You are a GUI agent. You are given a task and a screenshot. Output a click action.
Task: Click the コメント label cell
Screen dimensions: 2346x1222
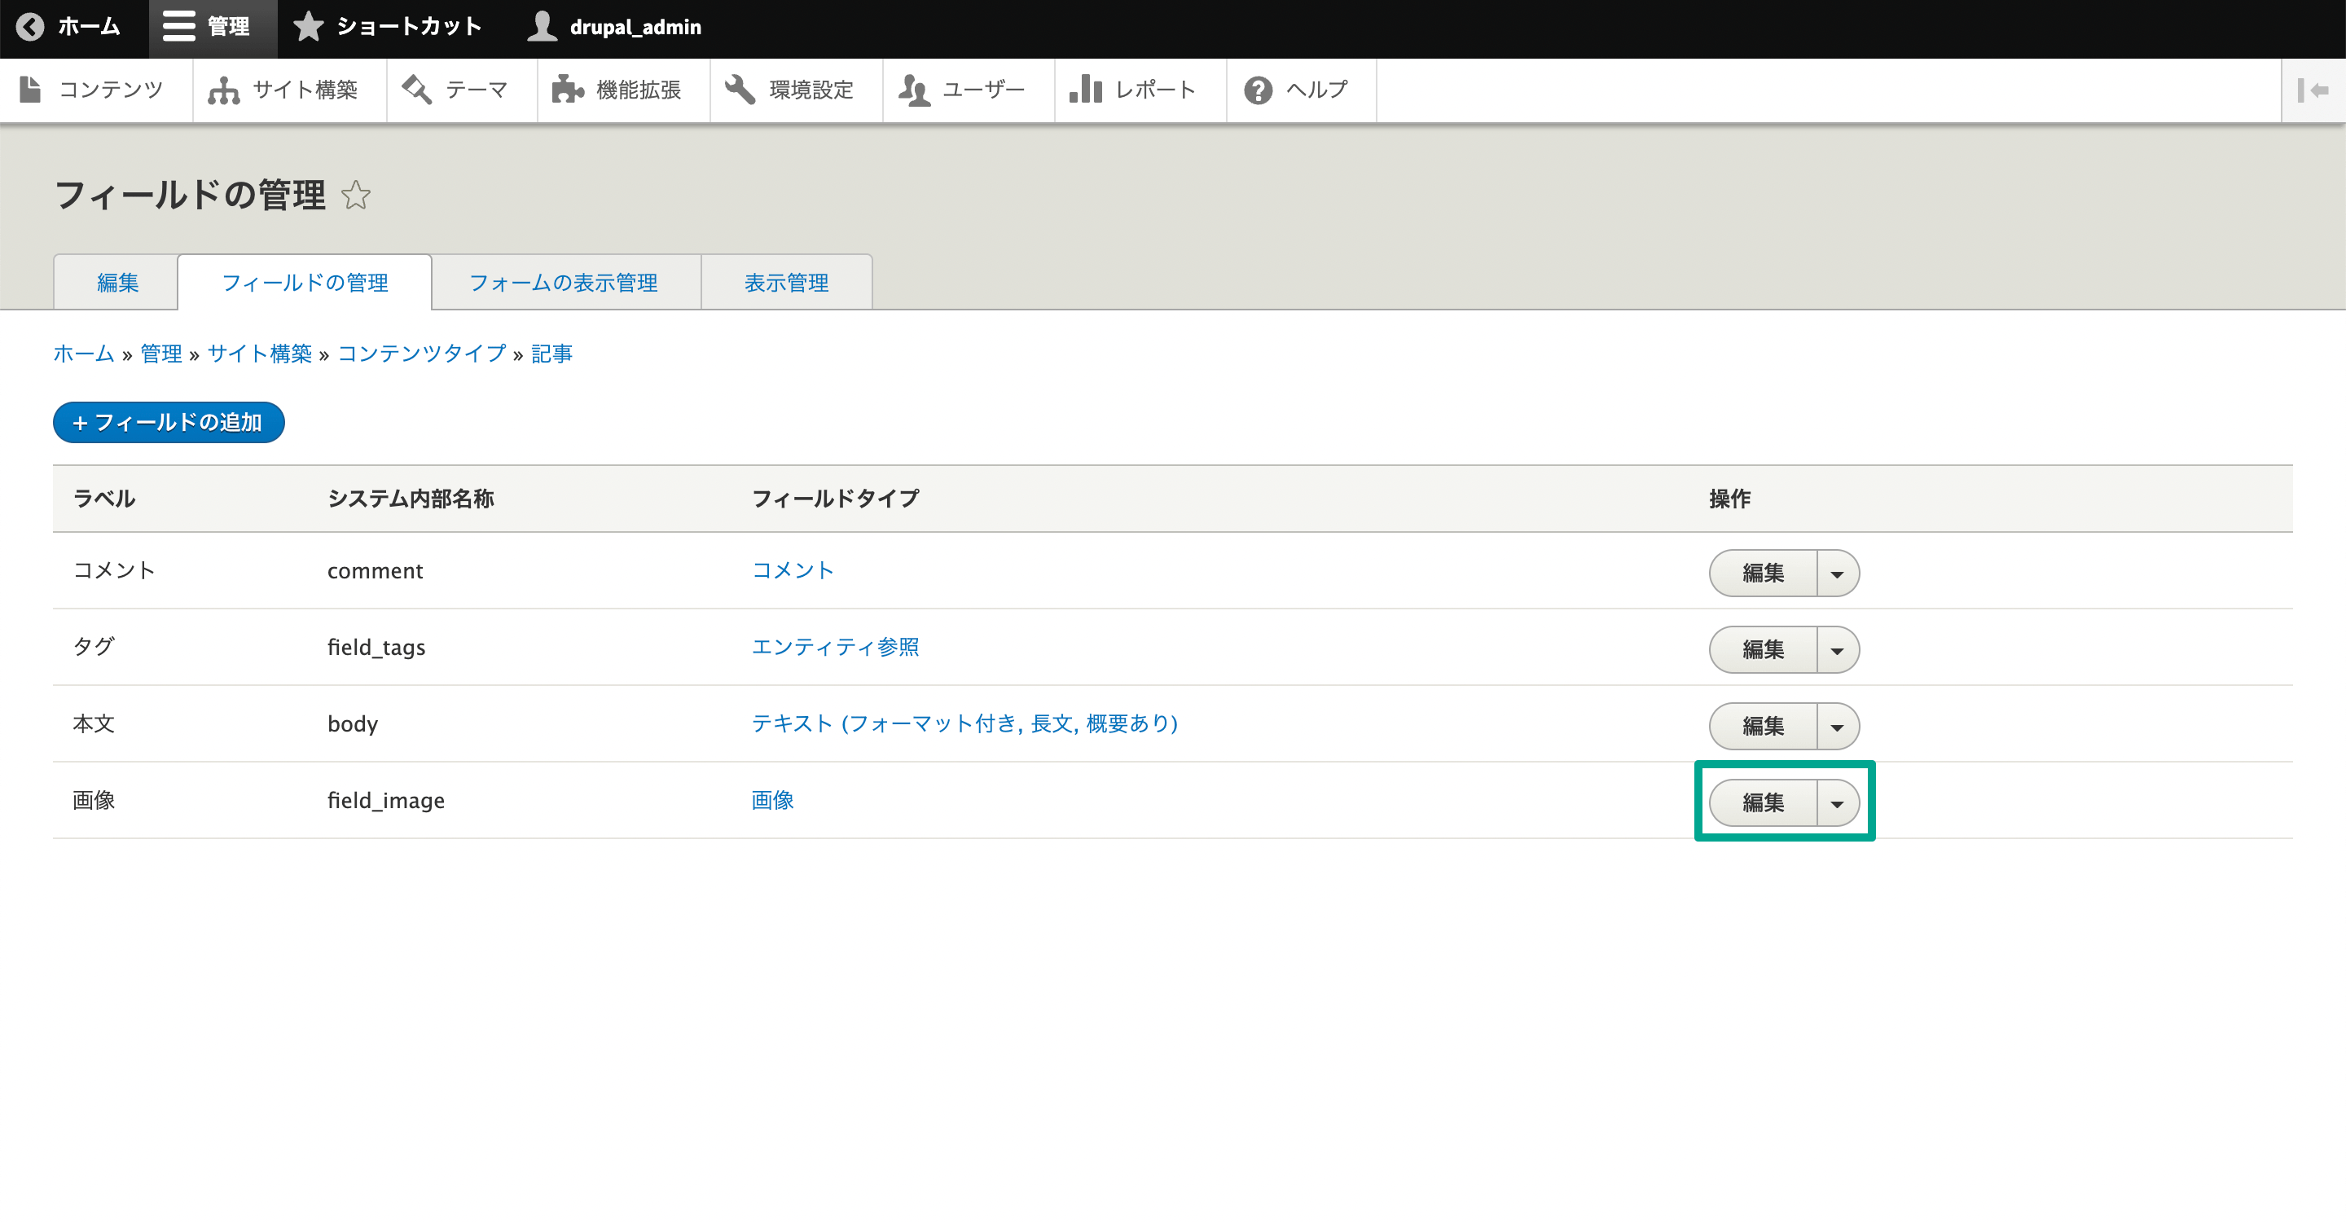pos(114,570)
